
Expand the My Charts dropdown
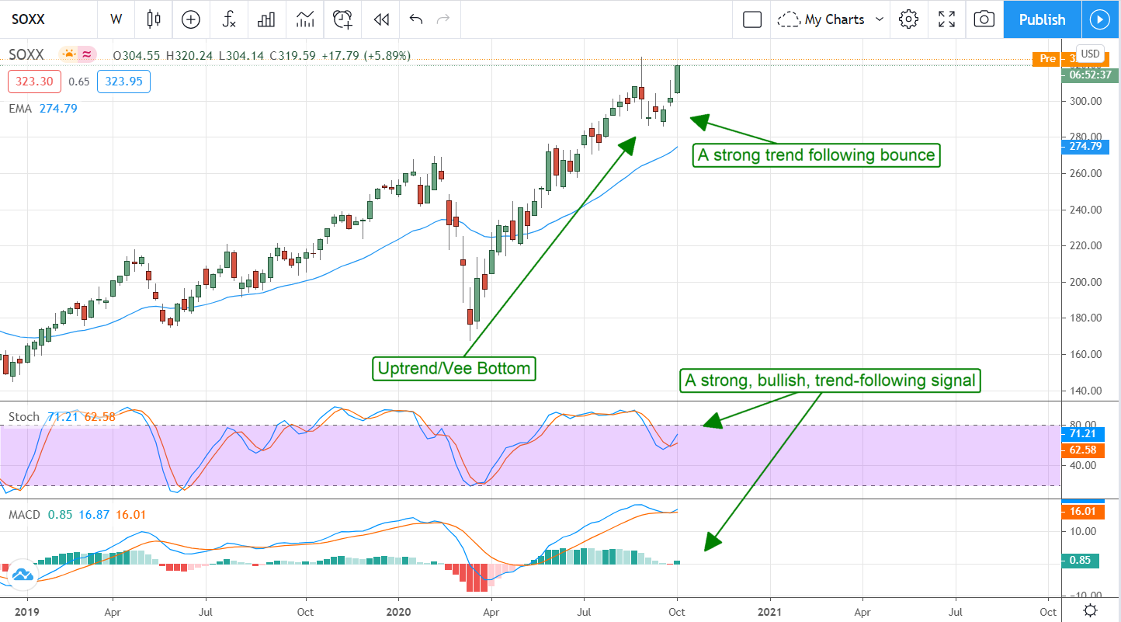pos(831,19)
